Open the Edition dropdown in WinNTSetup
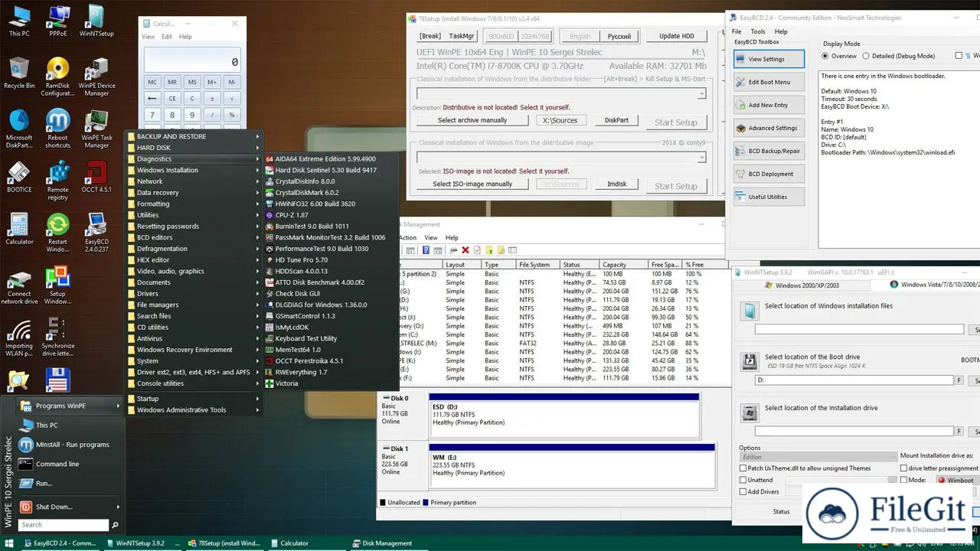Viewport: 980px width, 551px height. tap(818, 457)
